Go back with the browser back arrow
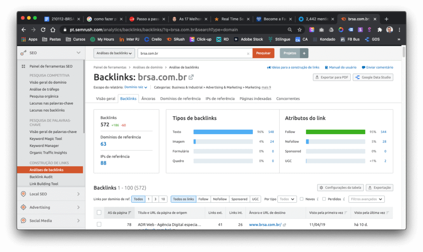The width and height of the screenshot is (423, 252). click(x=24, y=30)
